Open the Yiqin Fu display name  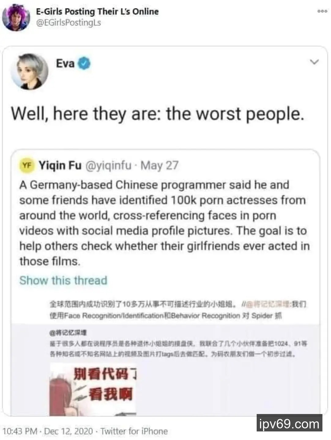60,165
